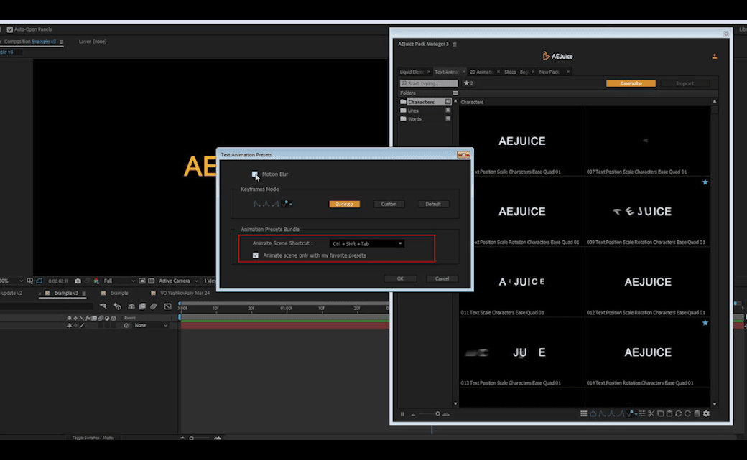The image size is (747, 460).
Task: Click the list options icon in AEJuice toolbar
Action: [642, 414]
